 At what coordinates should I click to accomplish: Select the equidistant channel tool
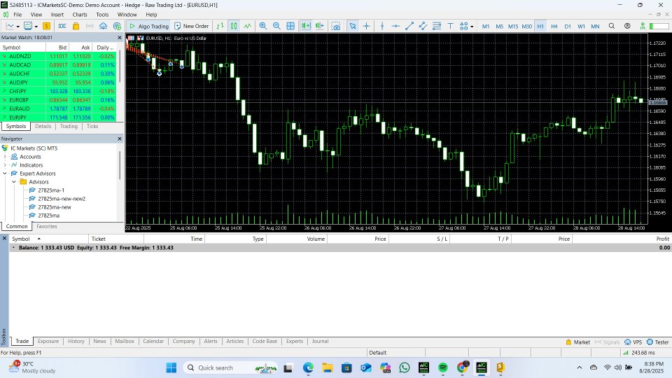click(423, 26)
